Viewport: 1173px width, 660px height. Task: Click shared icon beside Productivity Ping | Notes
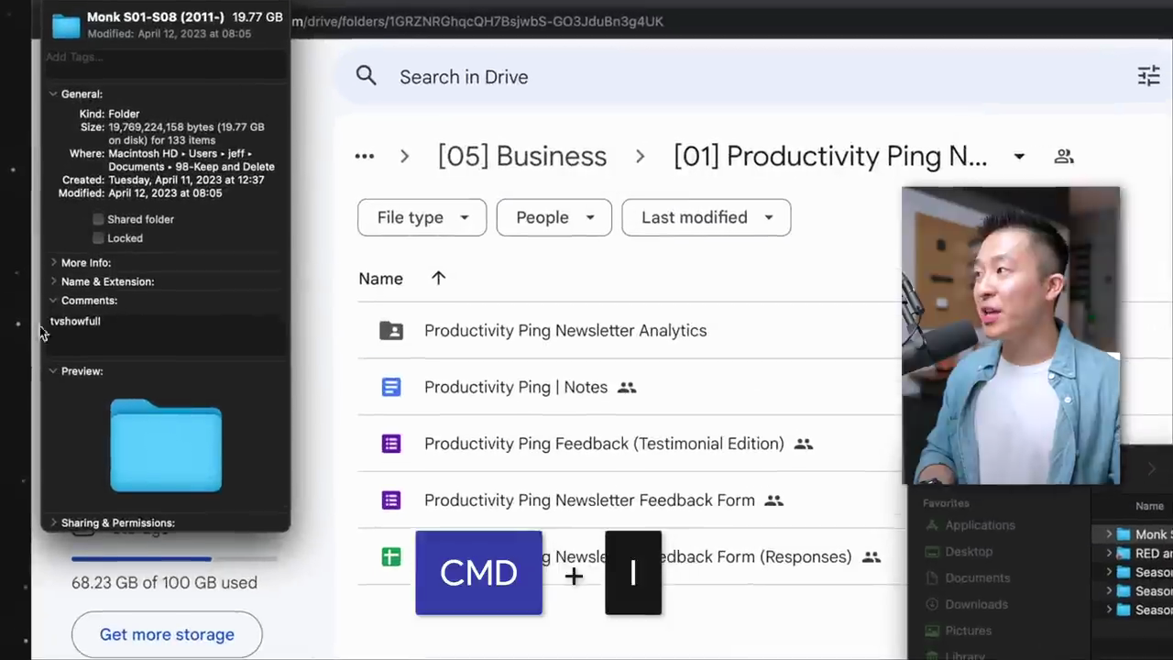tap(627, 388)
